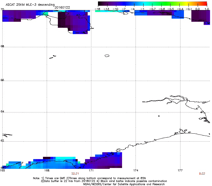Click the latitude label '66'
The image size is (212, 186).
click(2, 80)
